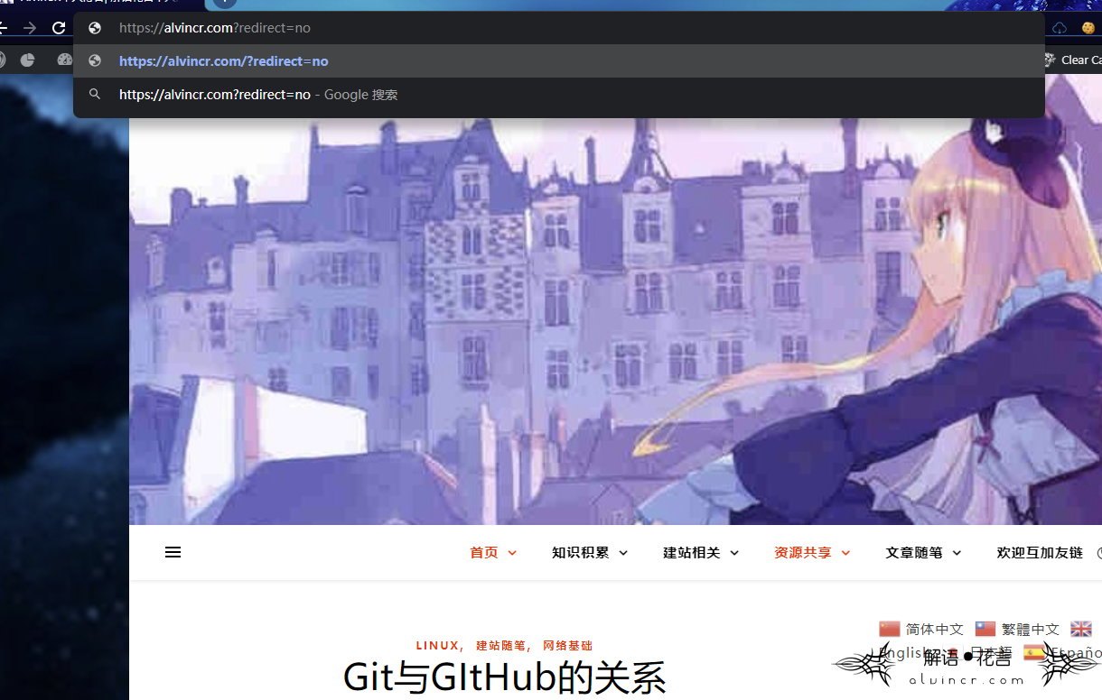This screenshot has width=1102, height=700.
Task: Select the highlighted alvincr.com URL suggestion
Action: point(224,61)
